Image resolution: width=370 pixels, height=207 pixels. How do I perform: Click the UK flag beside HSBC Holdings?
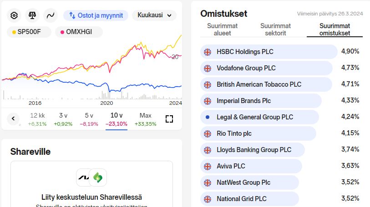pos(208,52)
